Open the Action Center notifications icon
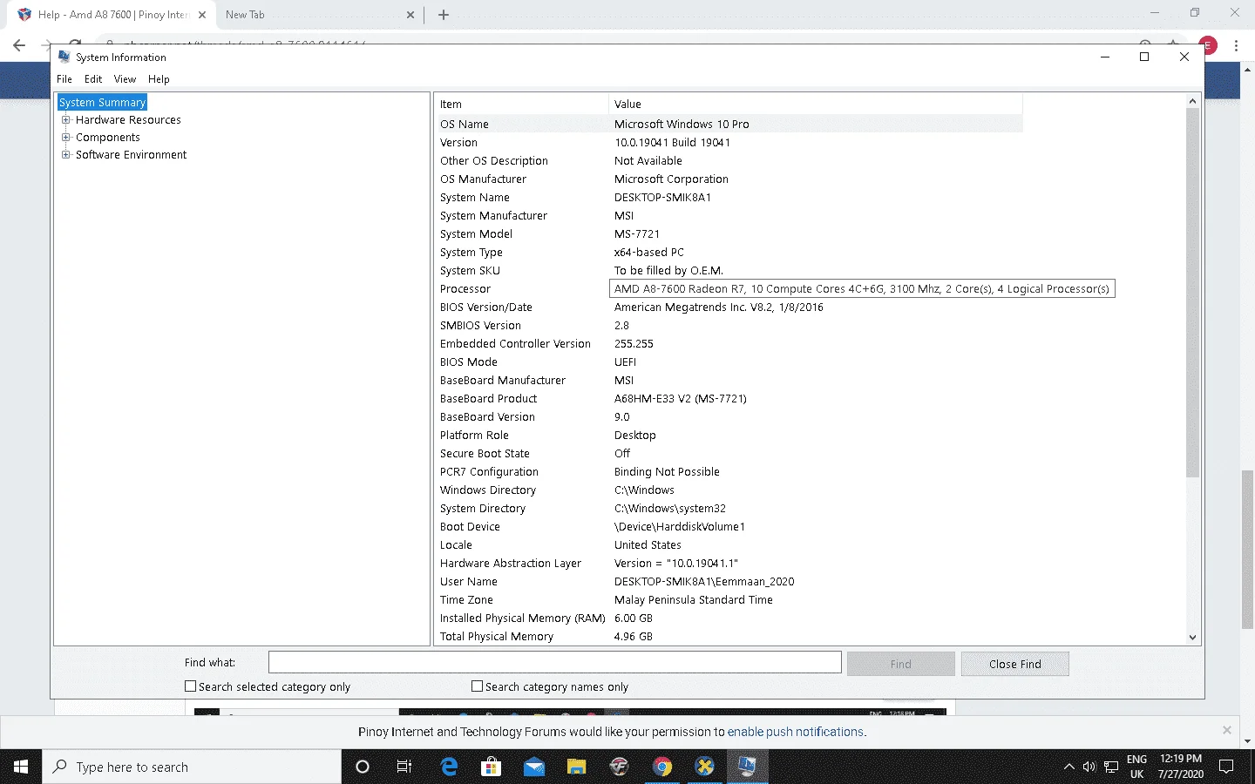The image size is (1255, 784). (x=1226, y=767)
